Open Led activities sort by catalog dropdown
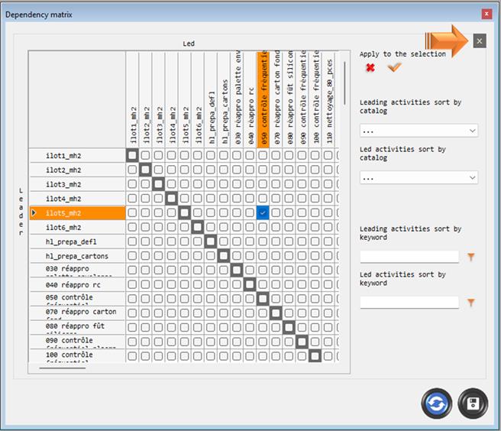Image resolution: width=501 pixels, height=431 pixels. click(419, 177)
